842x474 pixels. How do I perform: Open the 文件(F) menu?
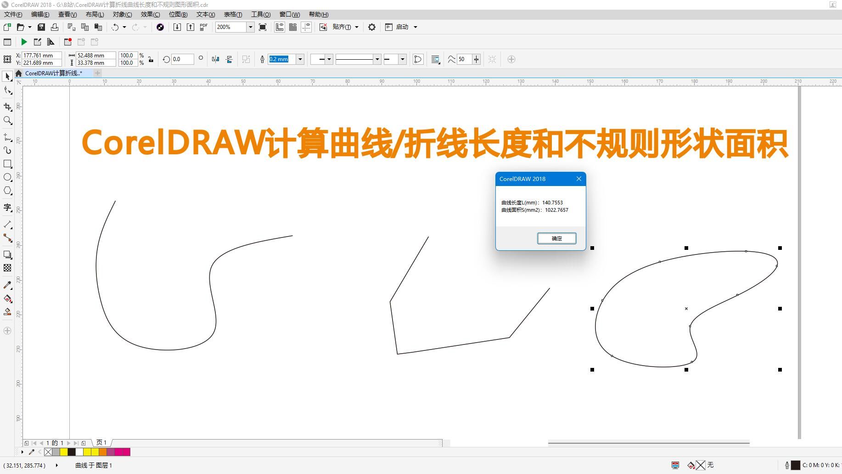pos(13,15)
